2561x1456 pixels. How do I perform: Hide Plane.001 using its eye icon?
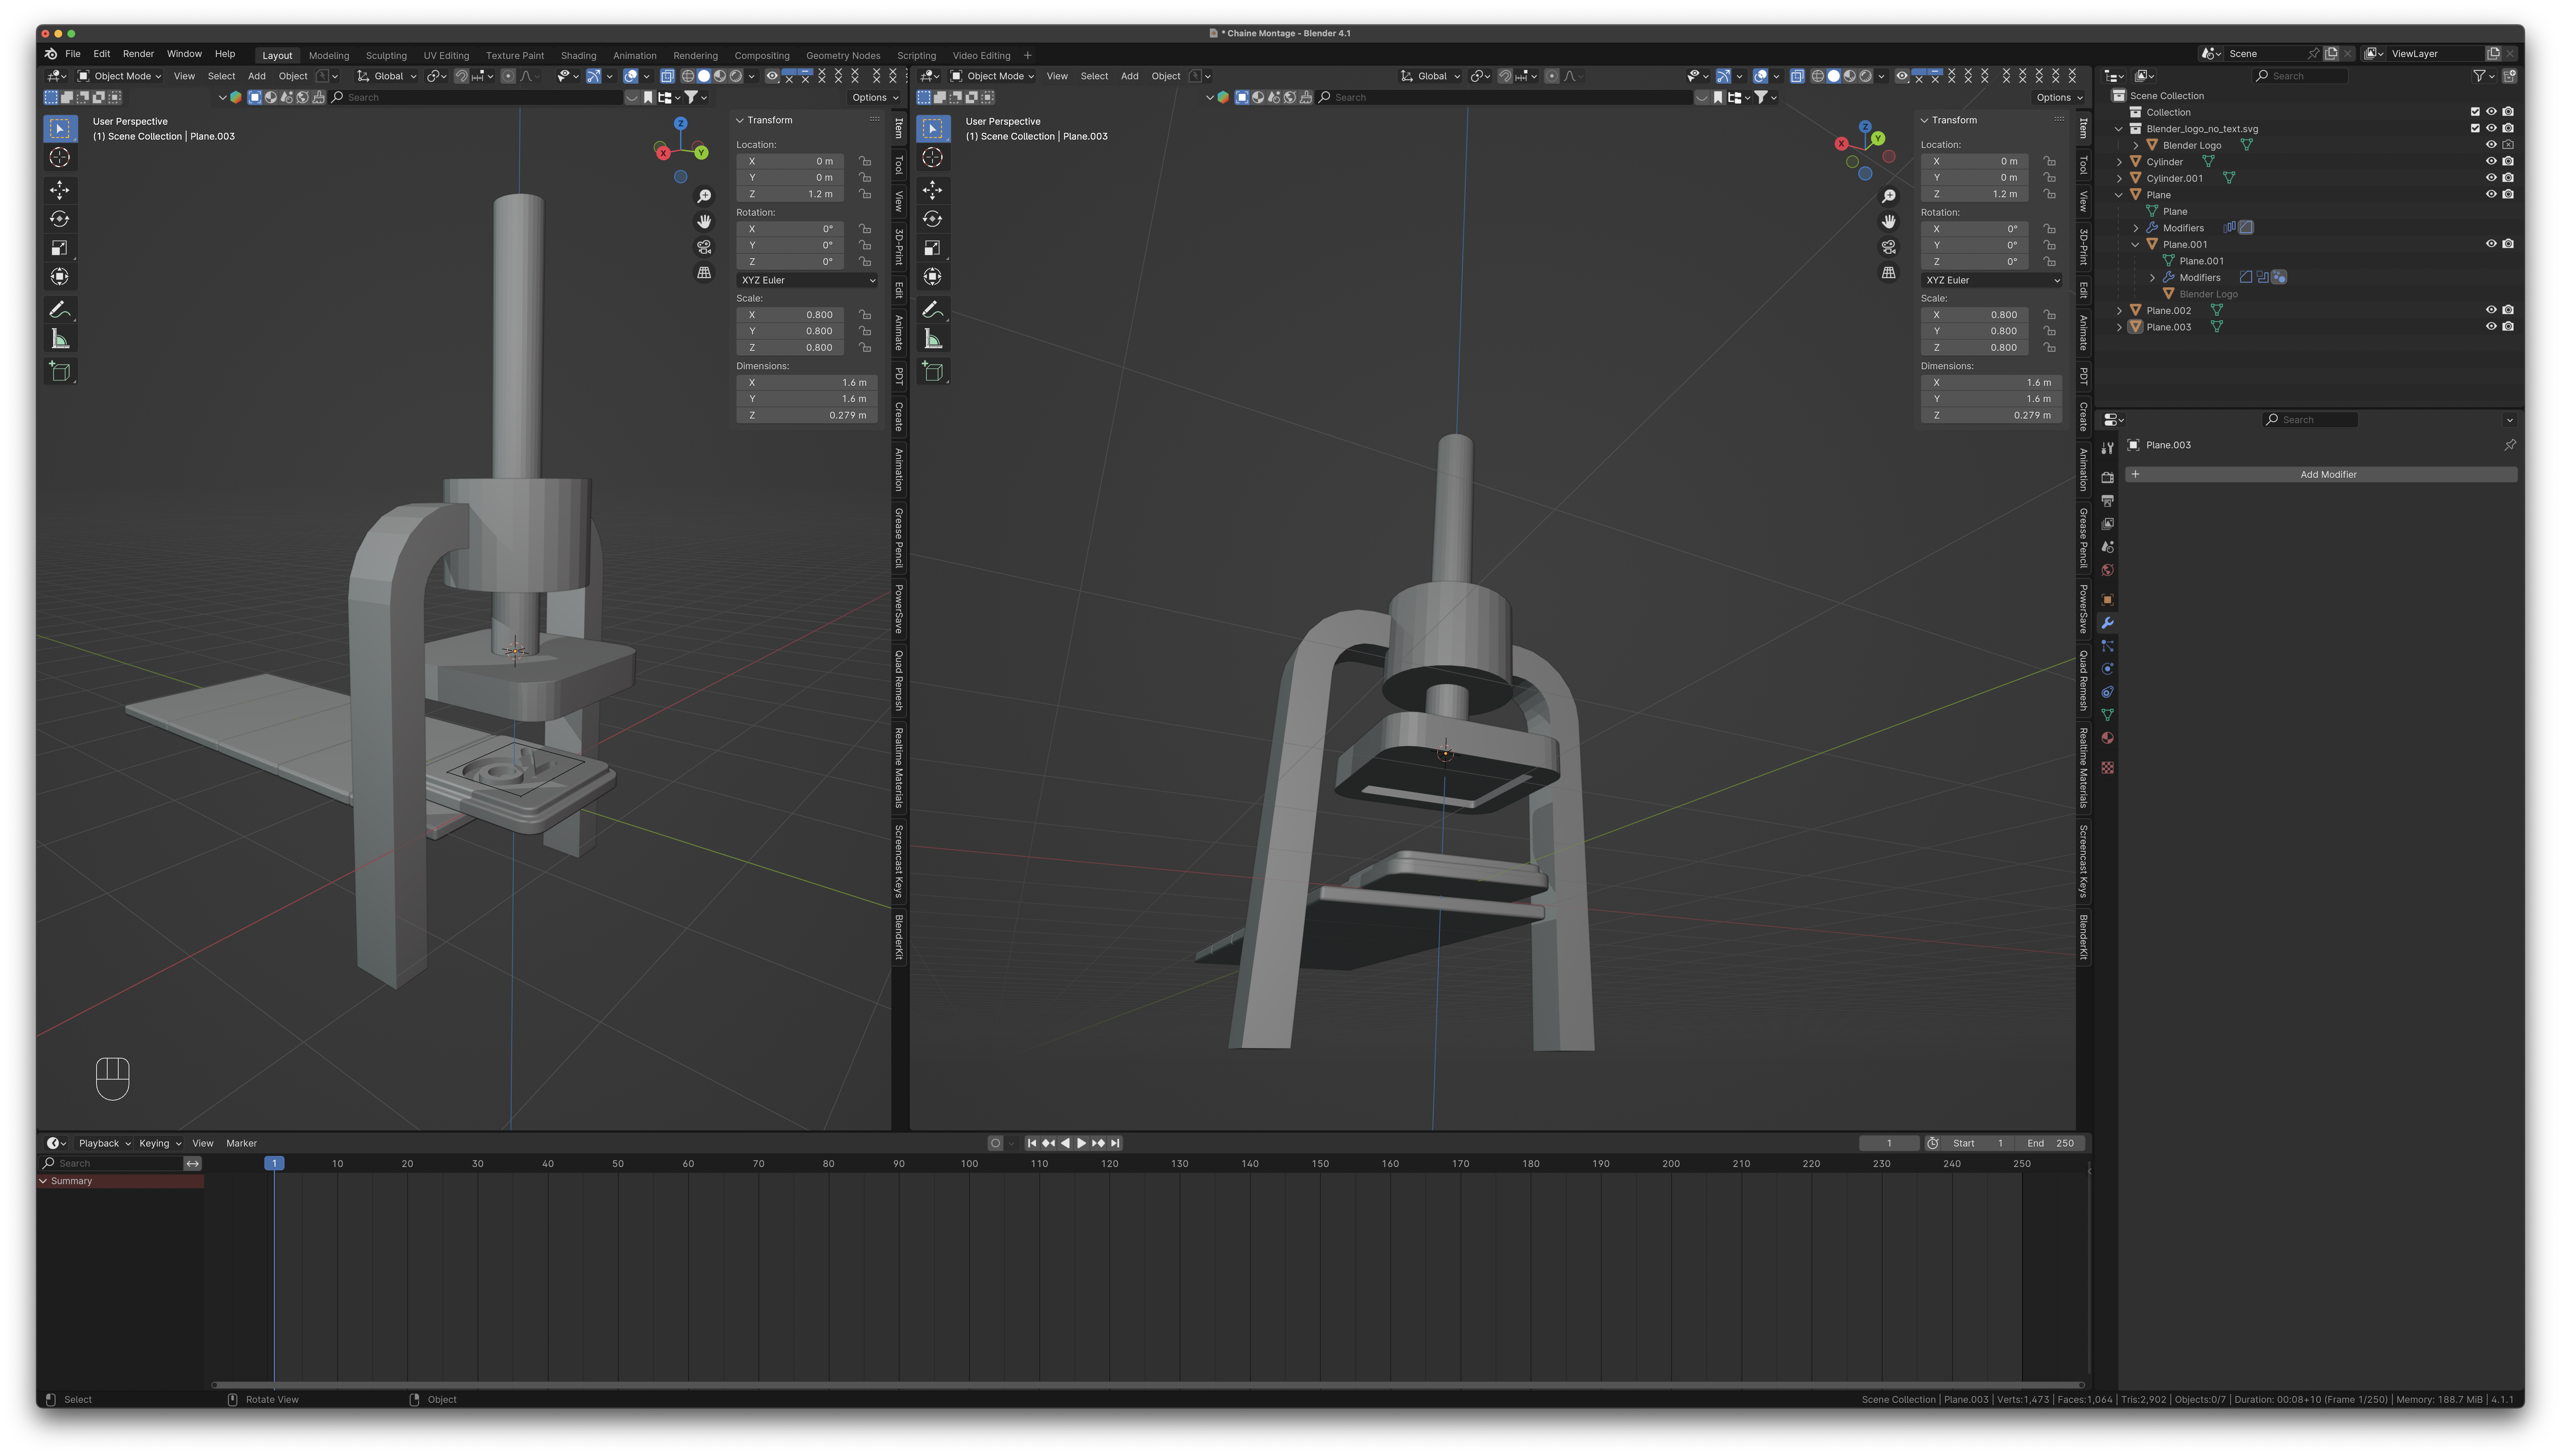tap(2491, 244)
